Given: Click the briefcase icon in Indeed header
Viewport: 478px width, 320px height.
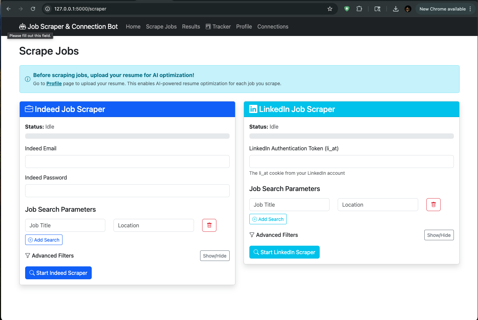Looking at the screenshot, I should click(29, 109).
